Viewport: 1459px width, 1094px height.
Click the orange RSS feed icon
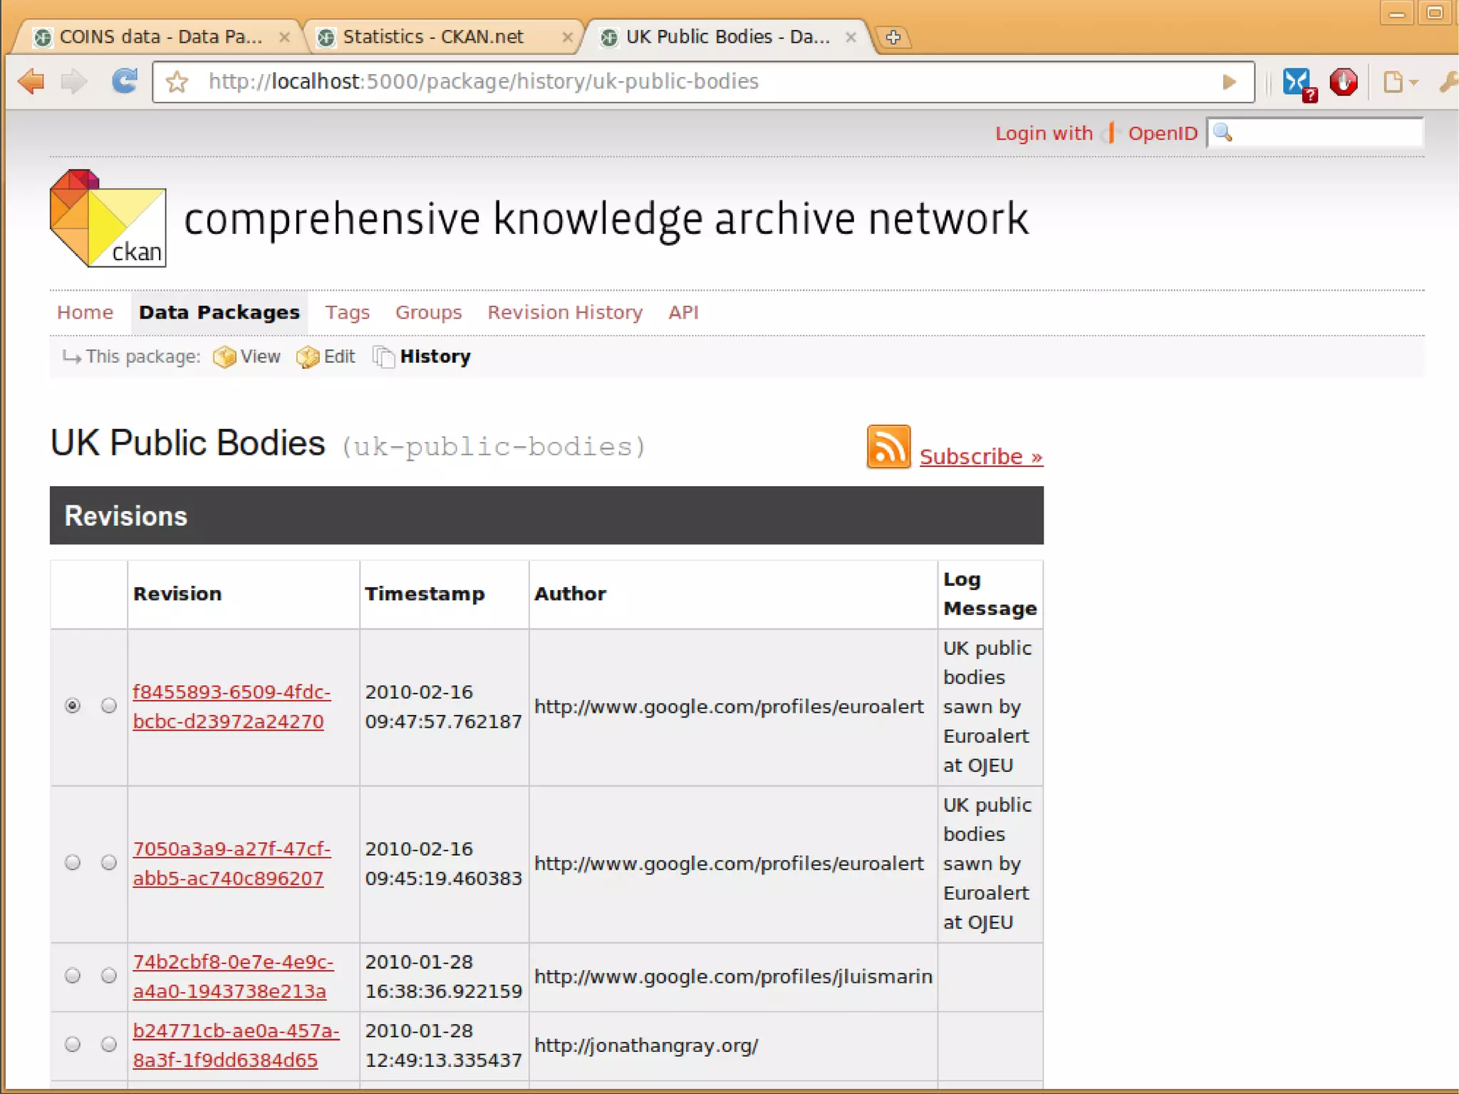coord(888,447)
